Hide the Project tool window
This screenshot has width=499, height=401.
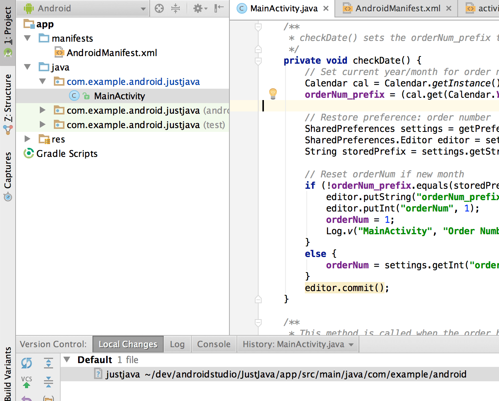pos(219,8)
